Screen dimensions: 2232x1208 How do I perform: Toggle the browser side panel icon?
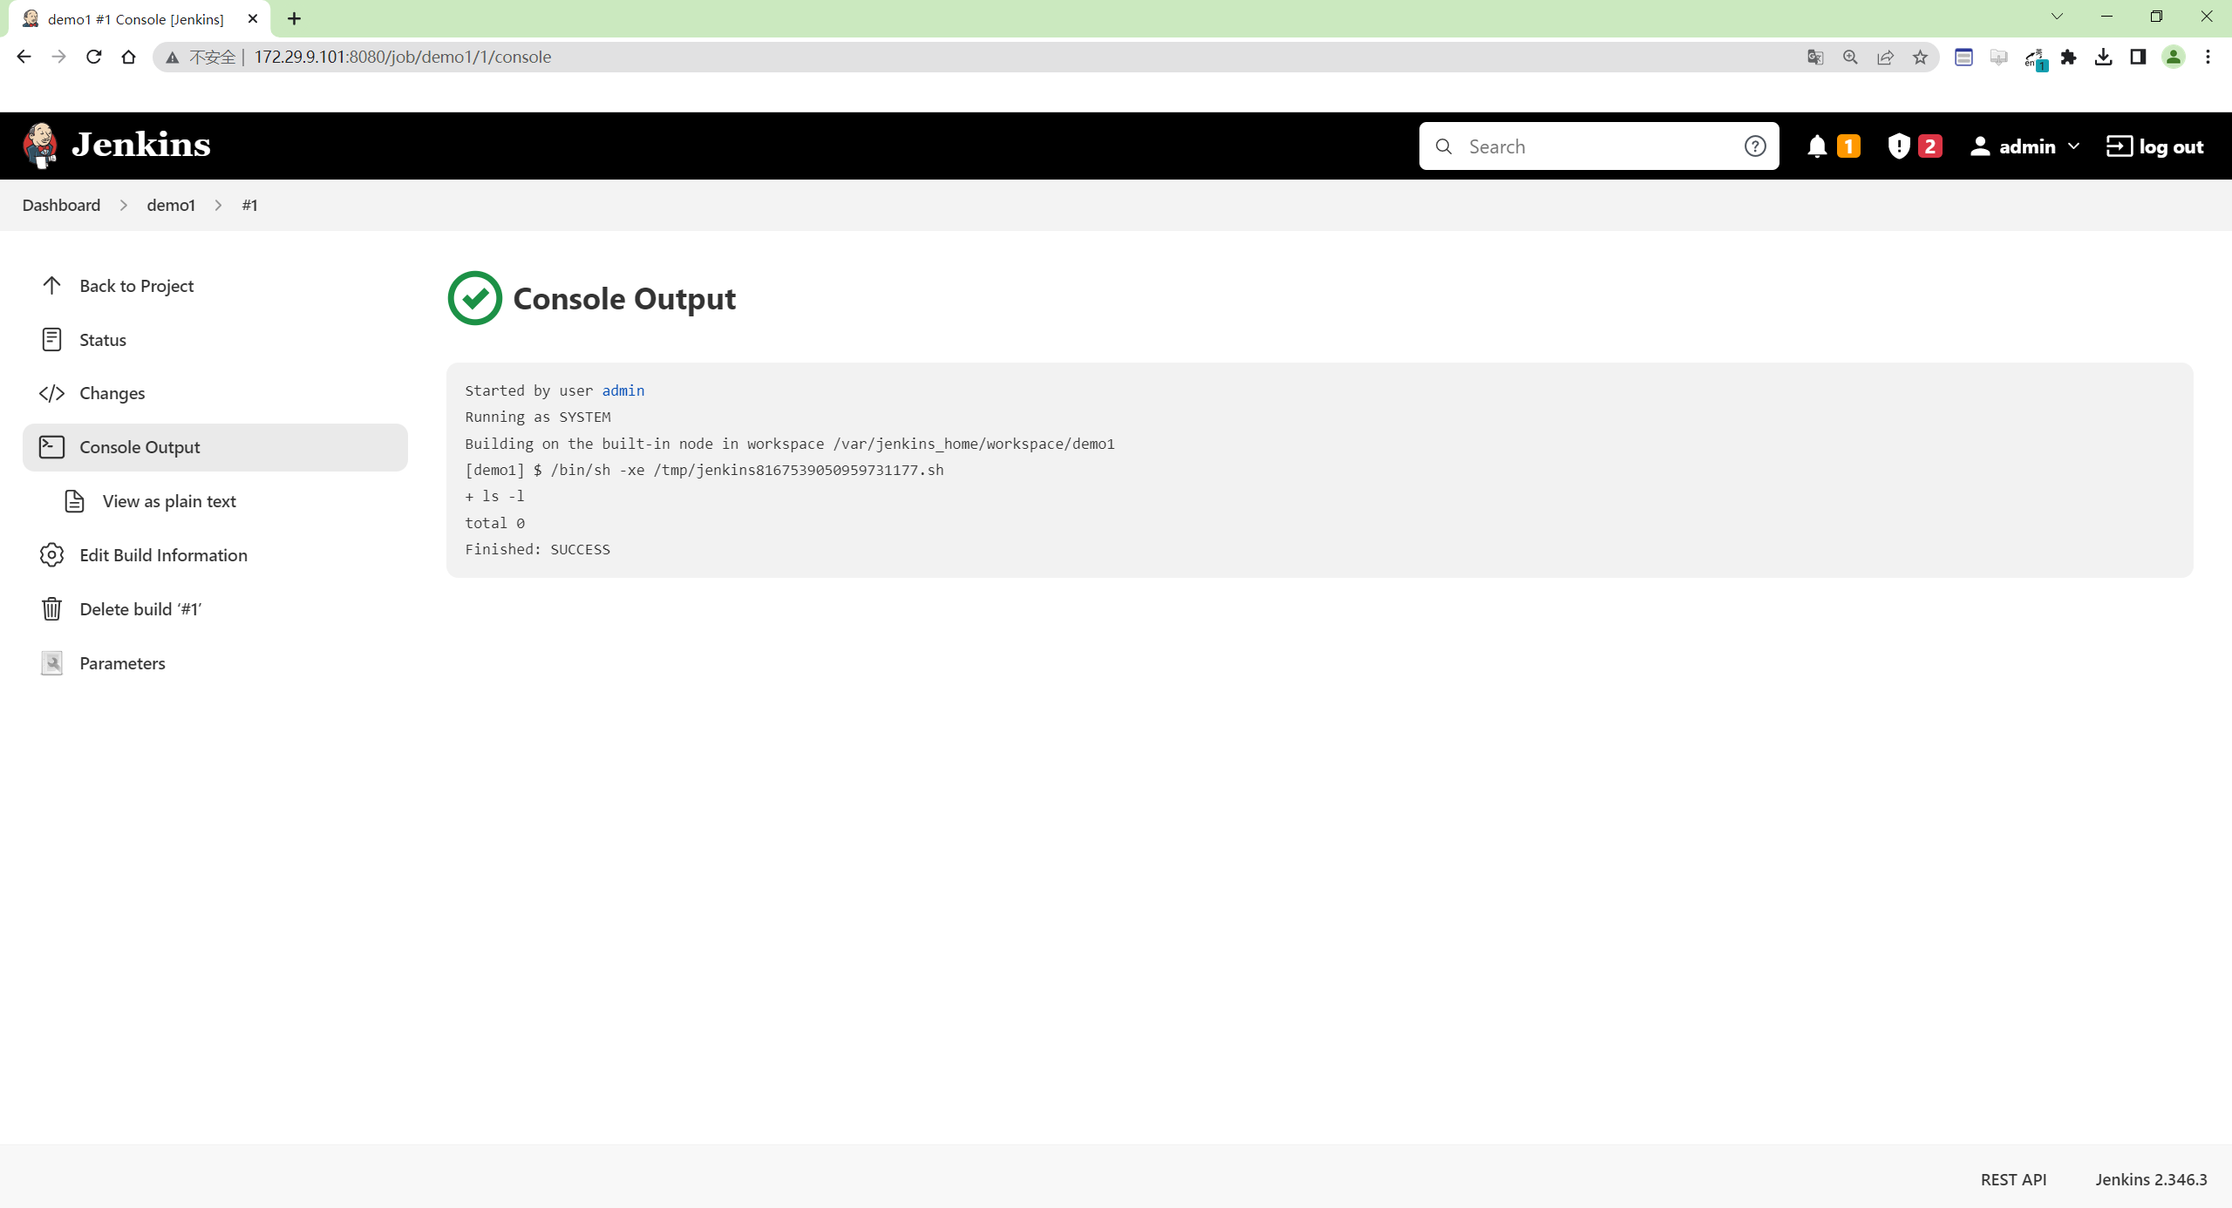2138,58
